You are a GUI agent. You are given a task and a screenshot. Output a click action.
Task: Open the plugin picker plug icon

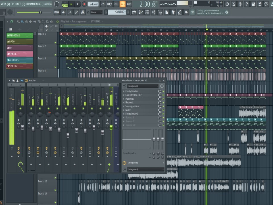click(x=173, y=12)
